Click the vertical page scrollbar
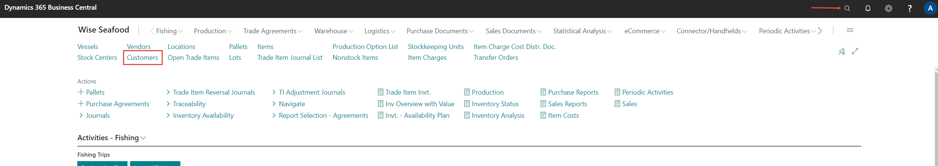The height and width of the screenshot is (166, 938). (x=936, y=116)
